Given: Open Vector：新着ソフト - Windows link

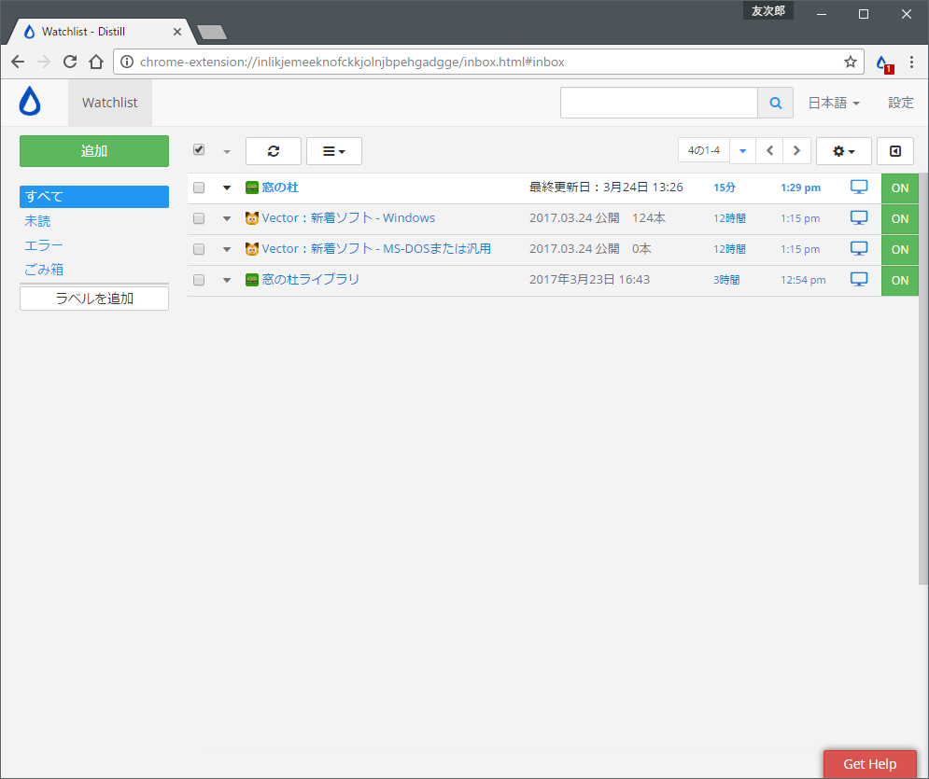Looking at the screenshot, I should point(348,217).
